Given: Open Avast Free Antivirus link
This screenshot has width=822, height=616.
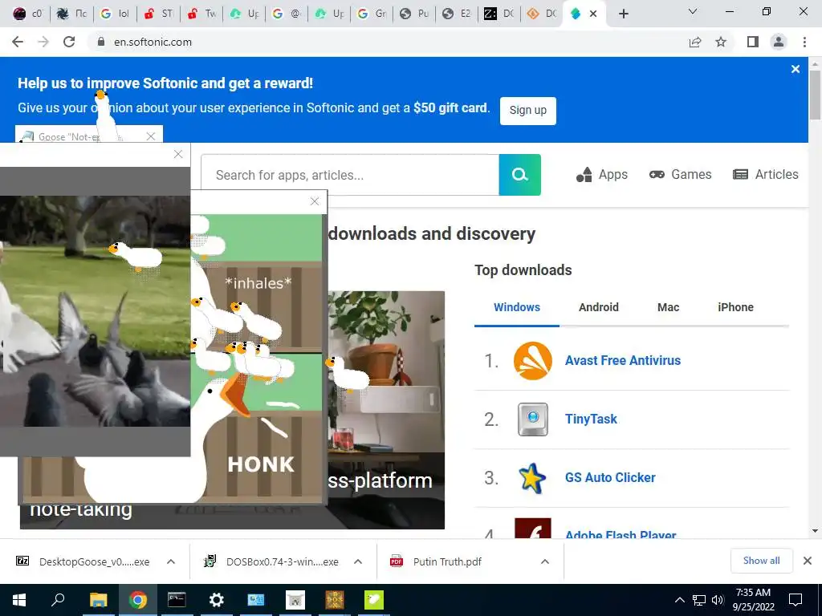Looking at the screenshot, I should pyautogui.click(x=623, y=360).
